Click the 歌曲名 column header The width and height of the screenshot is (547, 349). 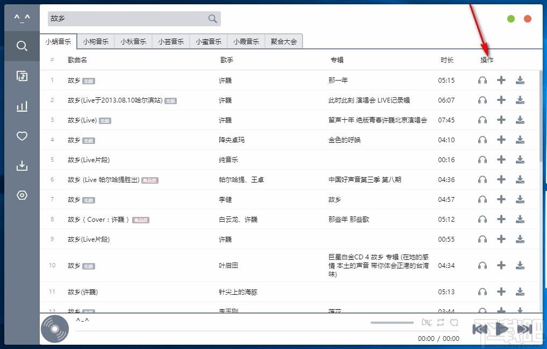77,60
